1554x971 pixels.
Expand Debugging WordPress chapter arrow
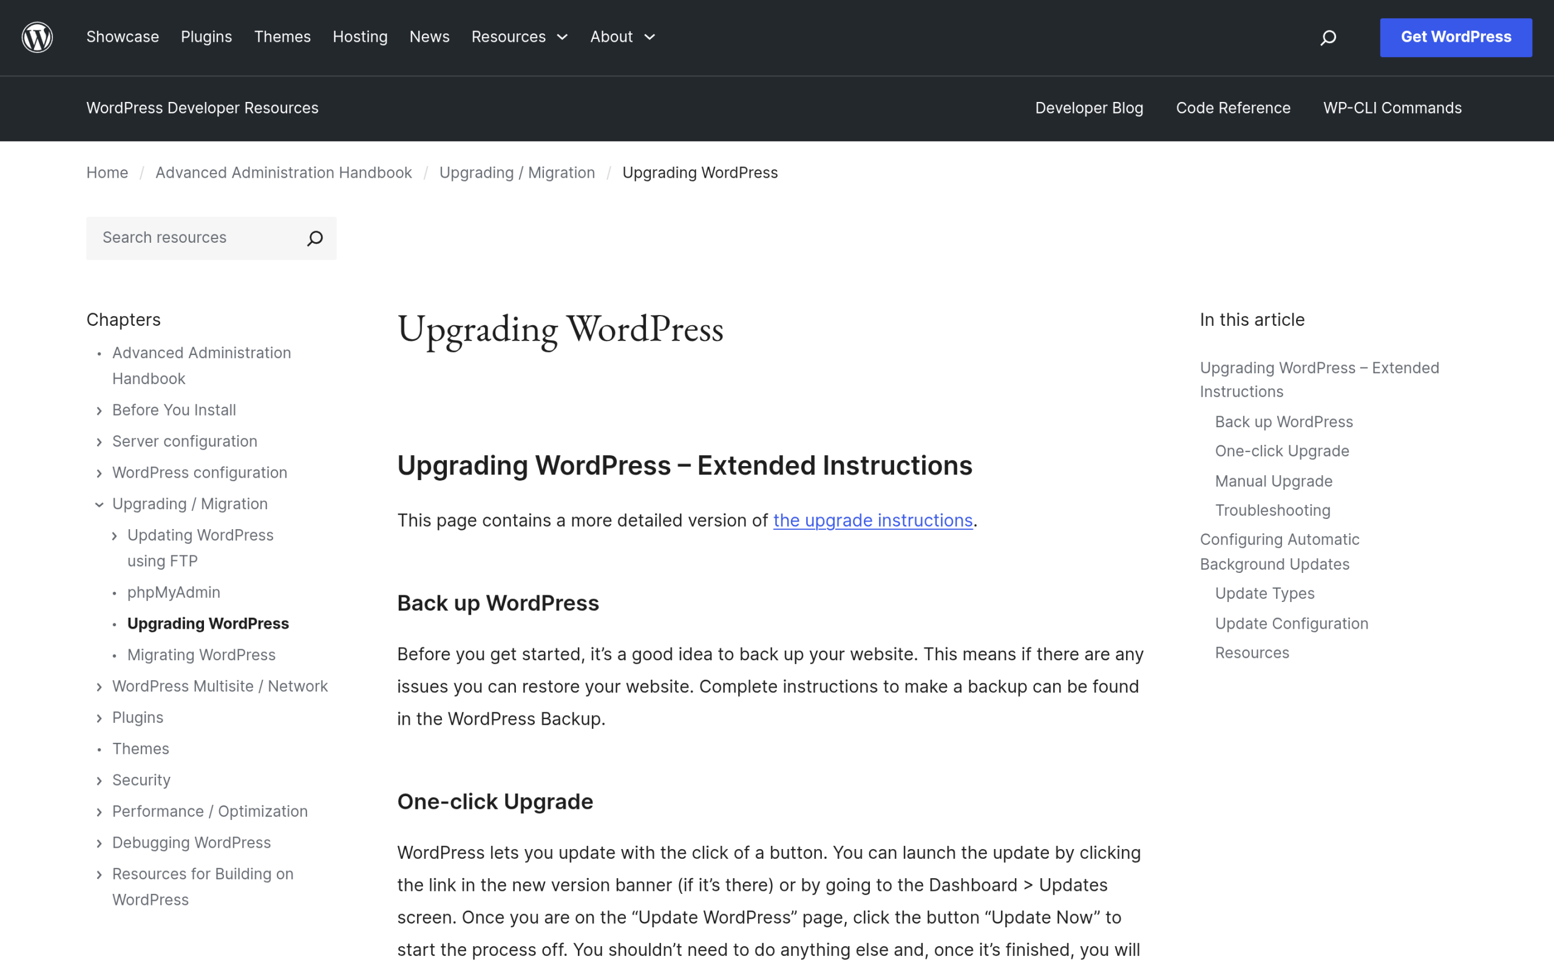coord(99,843)
